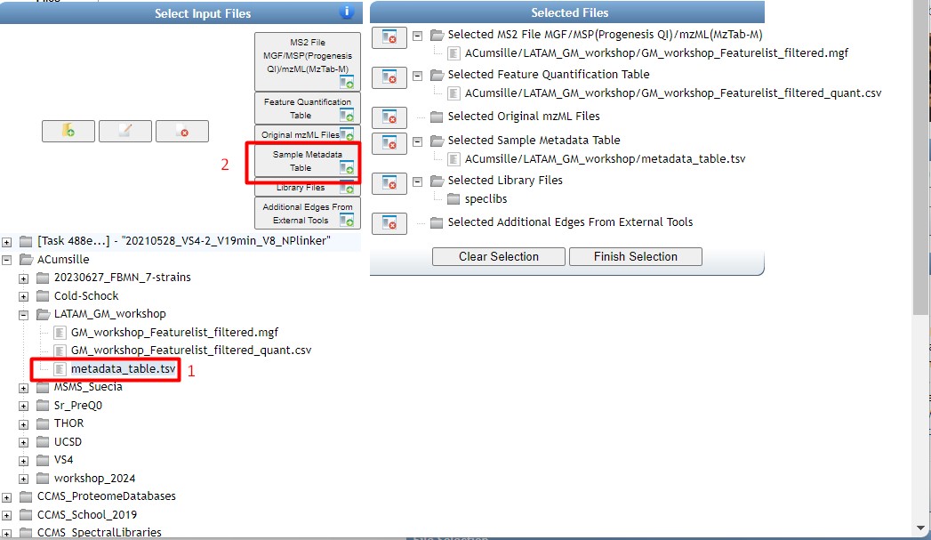Image resolution: width=931 pixels, height=540 pixels.
Task: Assign file as Feature Quantification Table
Action: 307,109
